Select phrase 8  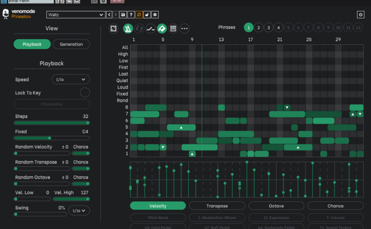point(318,28)
